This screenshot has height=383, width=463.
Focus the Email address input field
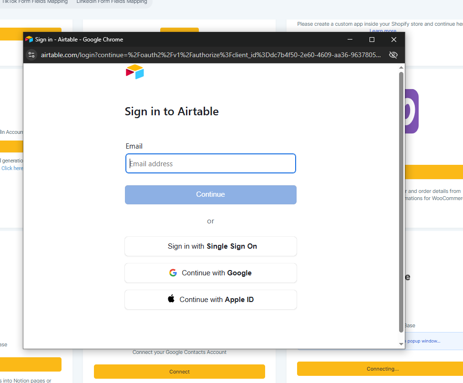(211, 163)
